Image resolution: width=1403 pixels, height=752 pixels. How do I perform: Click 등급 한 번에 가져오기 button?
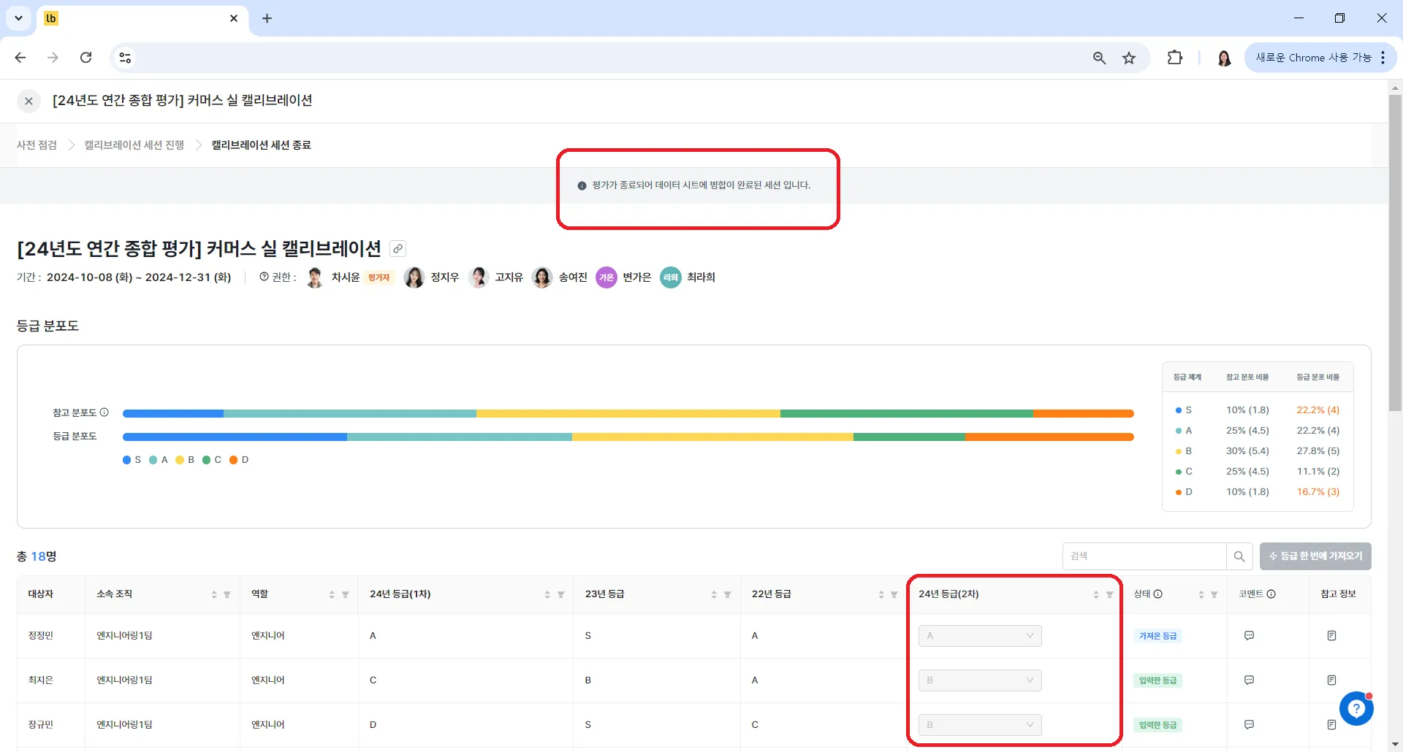(x=1315, y=556)
